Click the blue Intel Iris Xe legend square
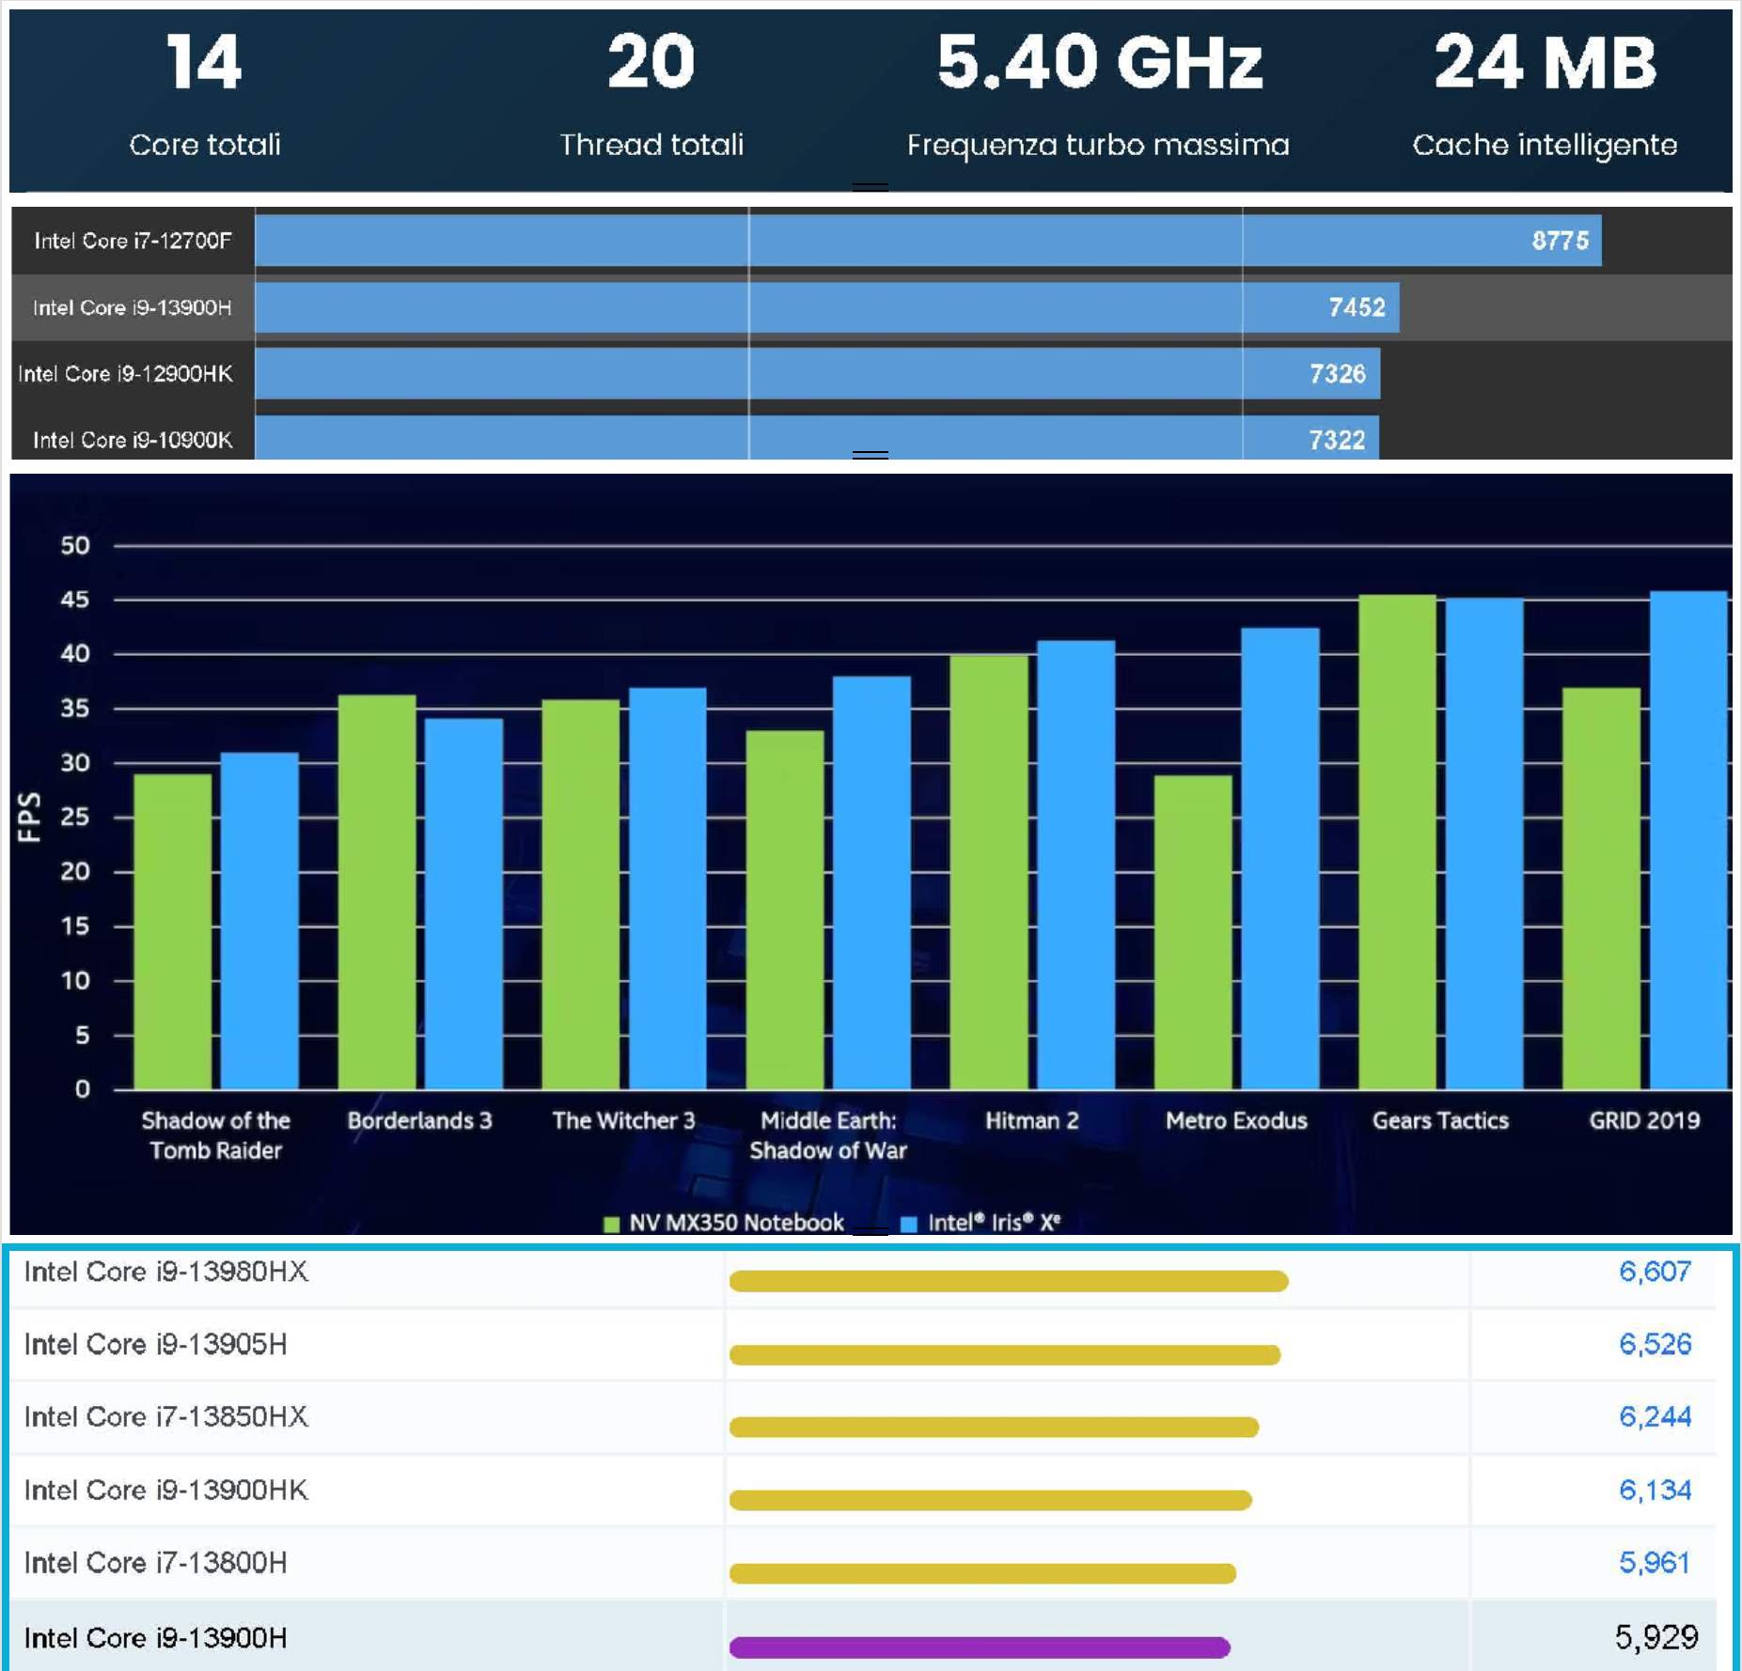Image resolution: width=1742 pixels, height=1671 pixels. (x=908, y=1224)
